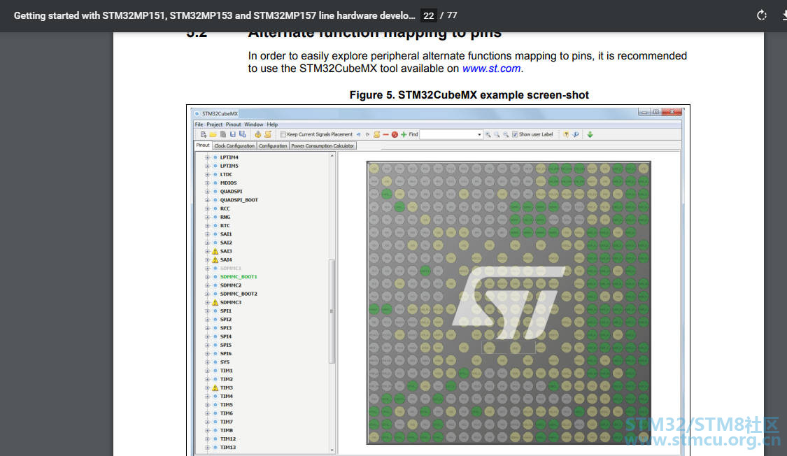Click the red minus toolbar icon

[x=385, y=134]
